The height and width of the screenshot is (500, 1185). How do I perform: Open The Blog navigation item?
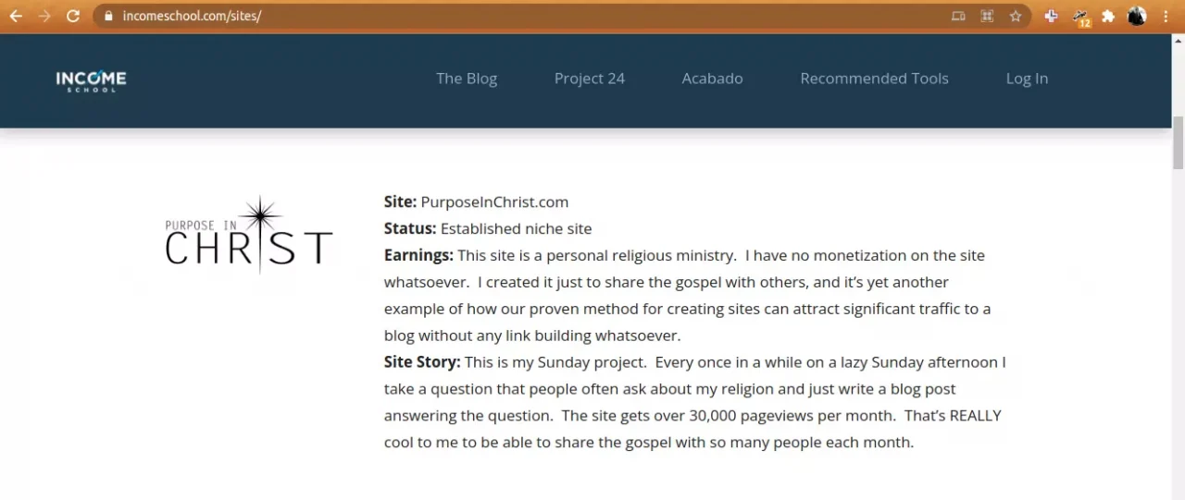(x=467, y=79)
